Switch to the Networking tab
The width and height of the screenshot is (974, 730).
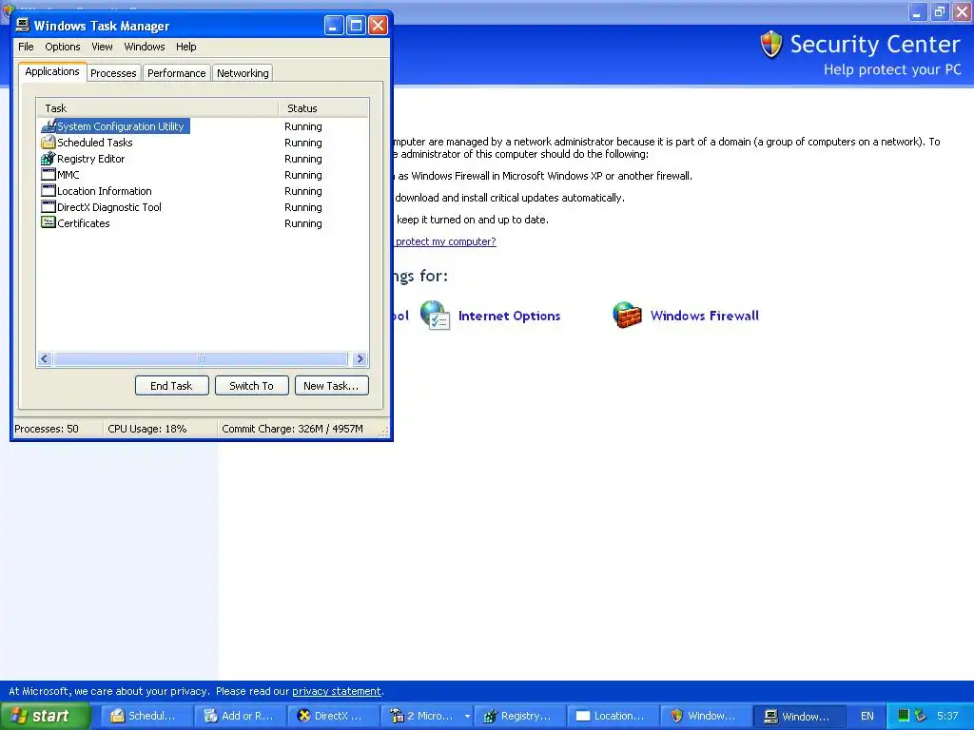pyautogui.click(x=243, y=73)
